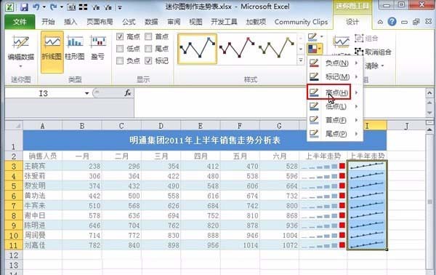Click the vertical scrollbar down arrow of formula bar
Image resolution: width=436 pixels, height=275 pixels.
pyautogui.click(x=429, y=113)
